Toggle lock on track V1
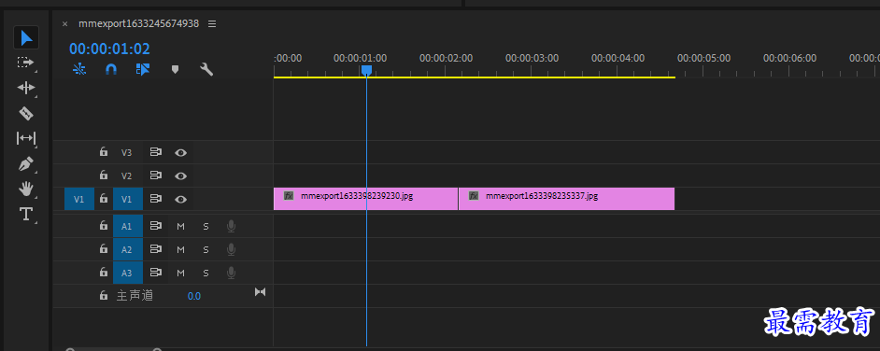This screenshot has width=880, height=351. click(x=104, y=199)
